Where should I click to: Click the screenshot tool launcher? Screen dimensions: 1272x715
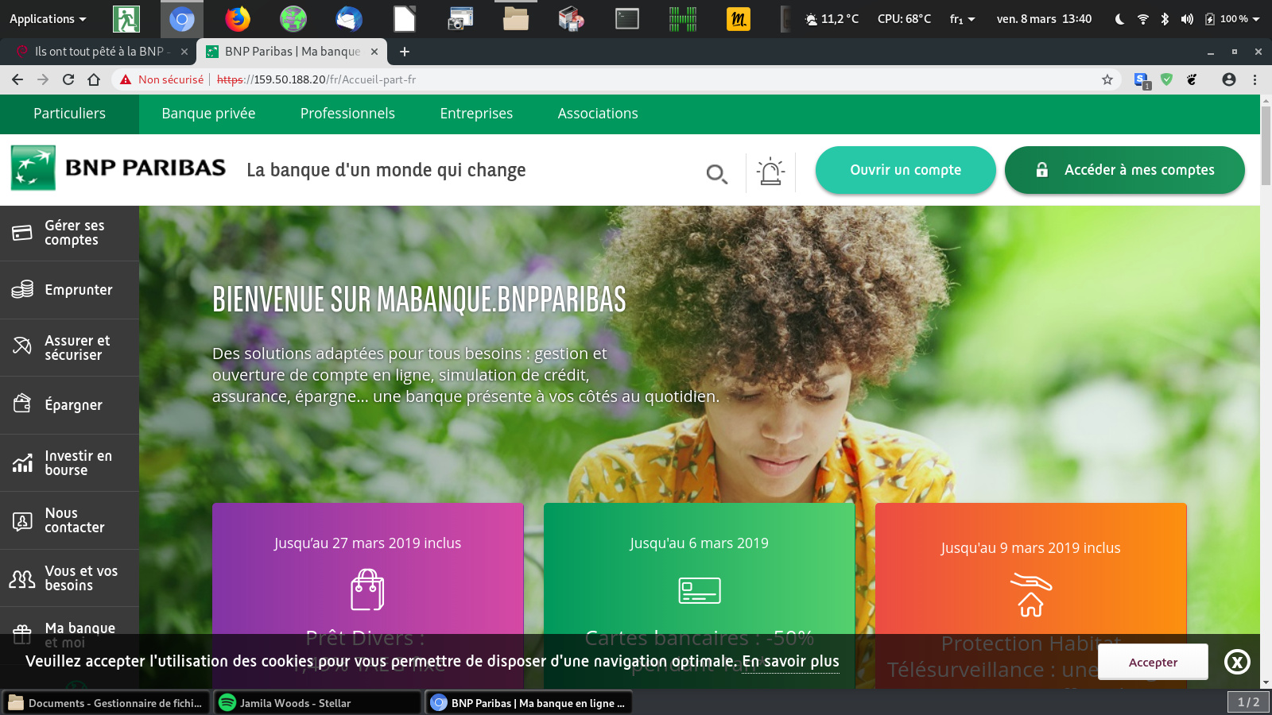click(x=460, y=18)
